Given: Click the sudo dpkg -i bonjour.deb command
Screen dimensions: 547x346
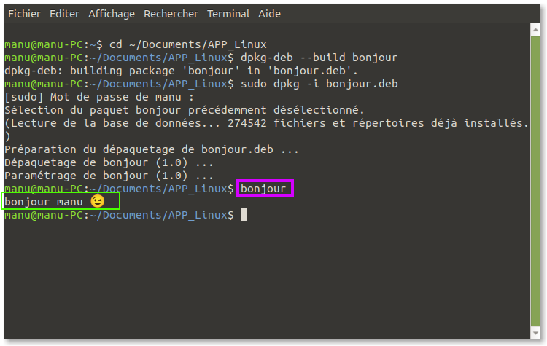Looking at the screenshot, I should tap(319, 84).
